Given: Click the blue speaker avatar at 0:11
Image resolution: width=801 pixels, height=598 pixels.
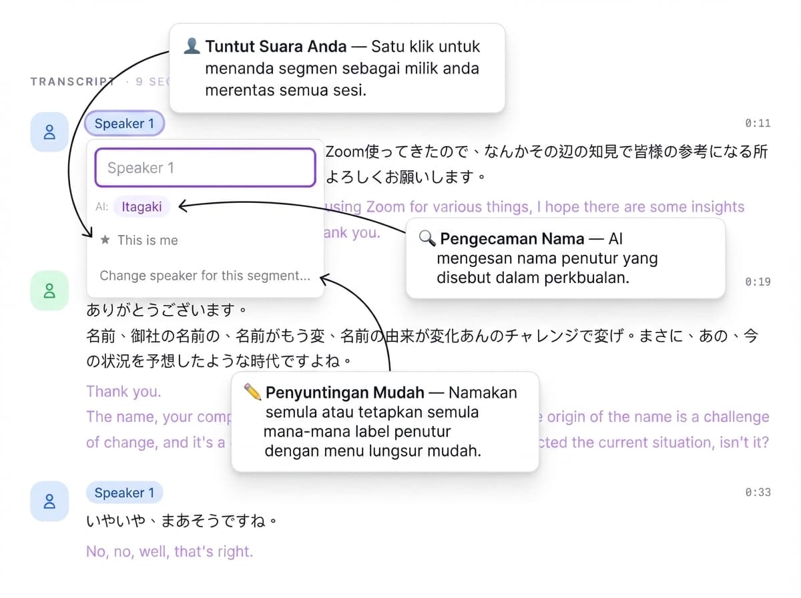Looking at the screenshot, I should click(x=49, y=131).
